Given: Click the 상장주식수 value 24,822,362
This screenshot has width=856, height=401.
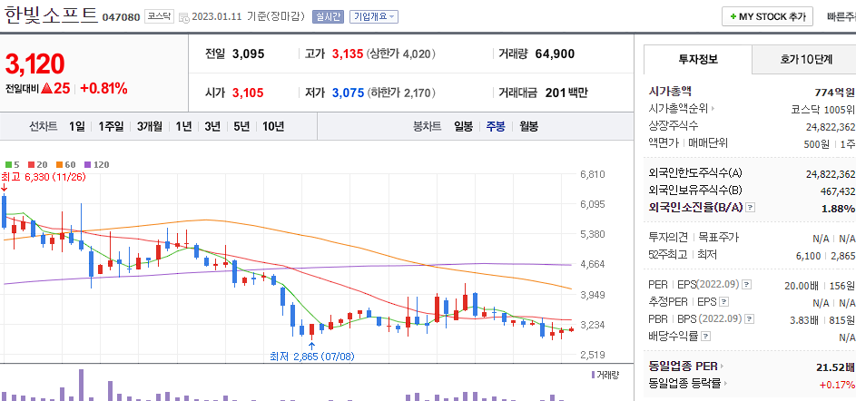Looking at the screenshot, I should [x=831, y=127].
